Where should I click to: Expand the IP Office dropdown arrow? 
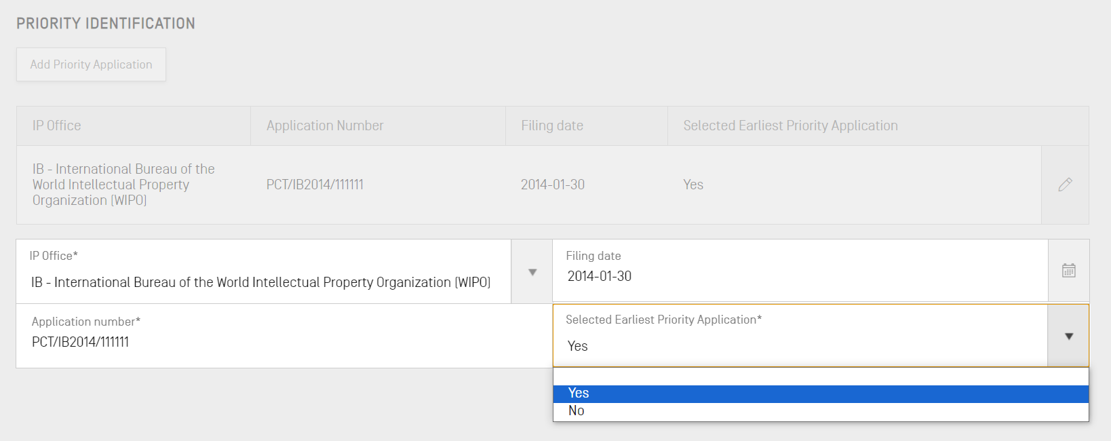[532, 272]
